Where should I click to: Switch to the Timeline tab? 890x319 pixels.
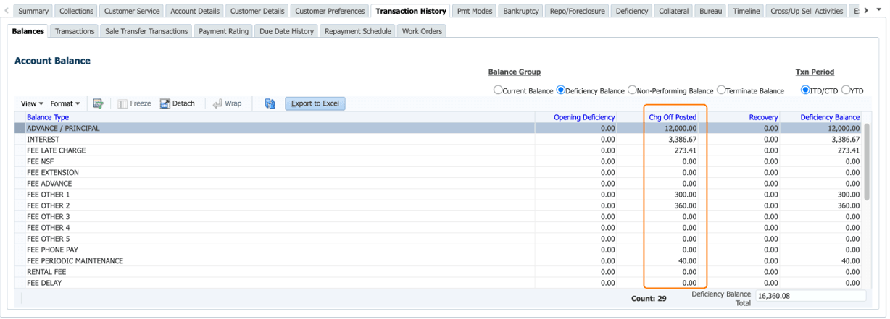coord(746,11)
